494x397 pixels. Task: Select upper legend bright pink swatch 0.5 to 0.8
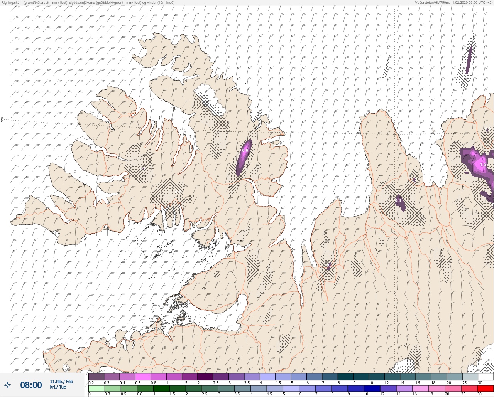pos(143,377)
